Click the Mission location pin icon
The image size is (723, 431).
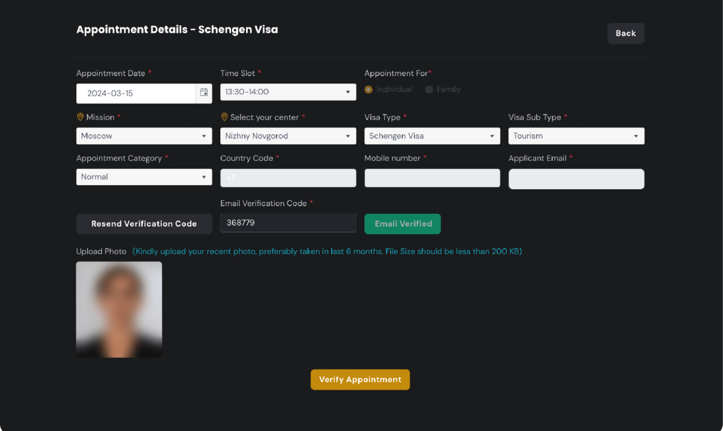pos(80,117)
